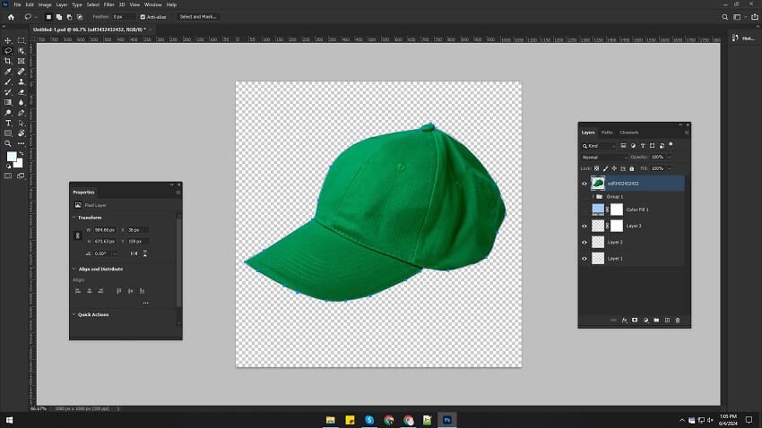This screenshot has height=428, width=762.
Task: Click the Select and Mask button
Action: 198,17
